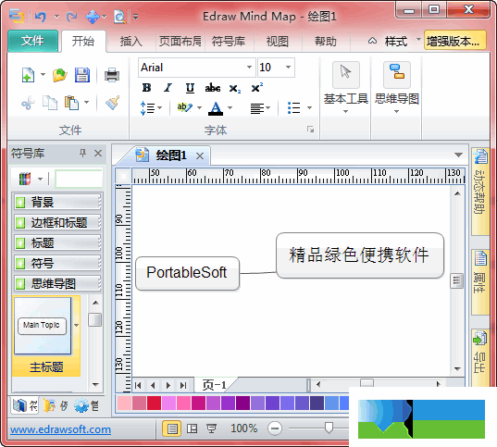Click the print preview magnifier icon
This screenshot has height=447, width=497.
[x=120, y=17]
